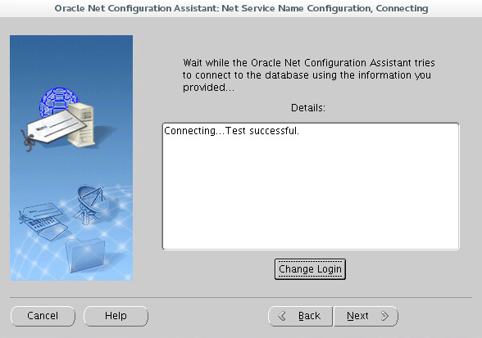Click the string bow on the name tag
The height and width of the screenshot is (338, 482).
click(28, 142)
